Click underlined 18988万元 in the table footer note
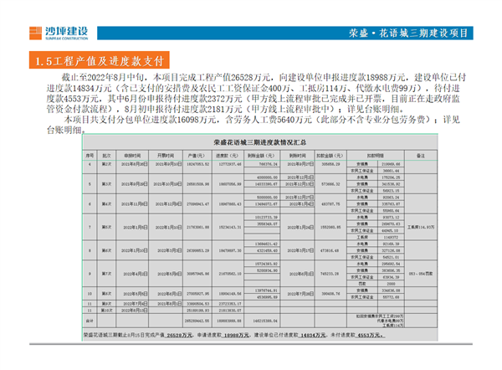 (x=236, y=335)
